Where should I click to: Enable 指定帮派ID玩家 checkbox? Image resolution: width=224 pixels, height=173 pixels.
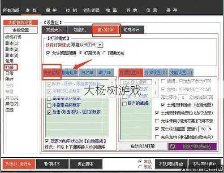pyautogui.click(x=49, y=98)
